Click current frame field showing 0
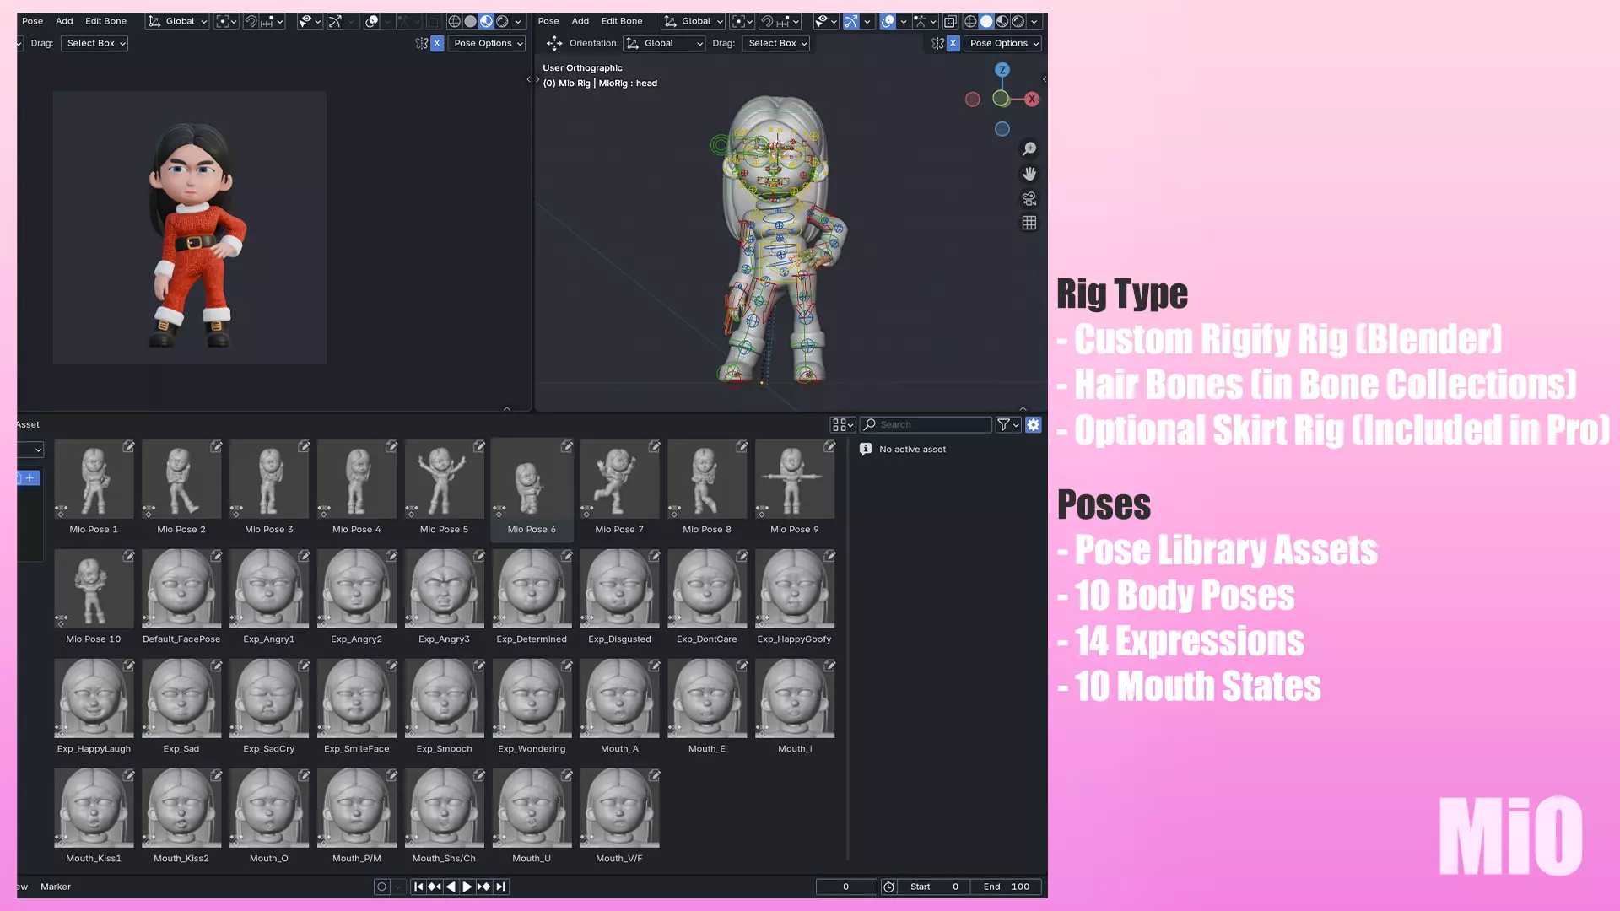This screenshot has width=1620, height=911. click(845, 887)
